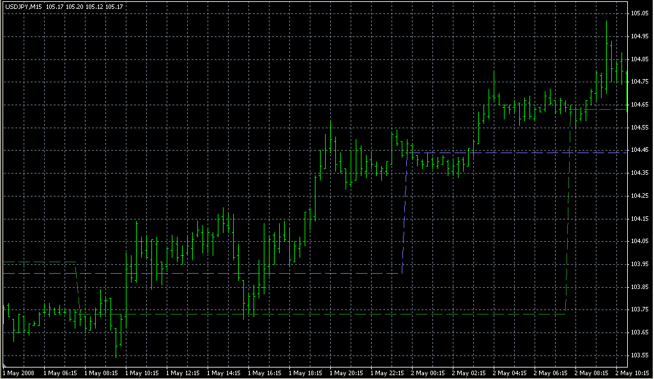Select the 1 May 14:15 time label
Viewport: 654px width, 379px height.
pyautogui.click(x=224, y=373)
